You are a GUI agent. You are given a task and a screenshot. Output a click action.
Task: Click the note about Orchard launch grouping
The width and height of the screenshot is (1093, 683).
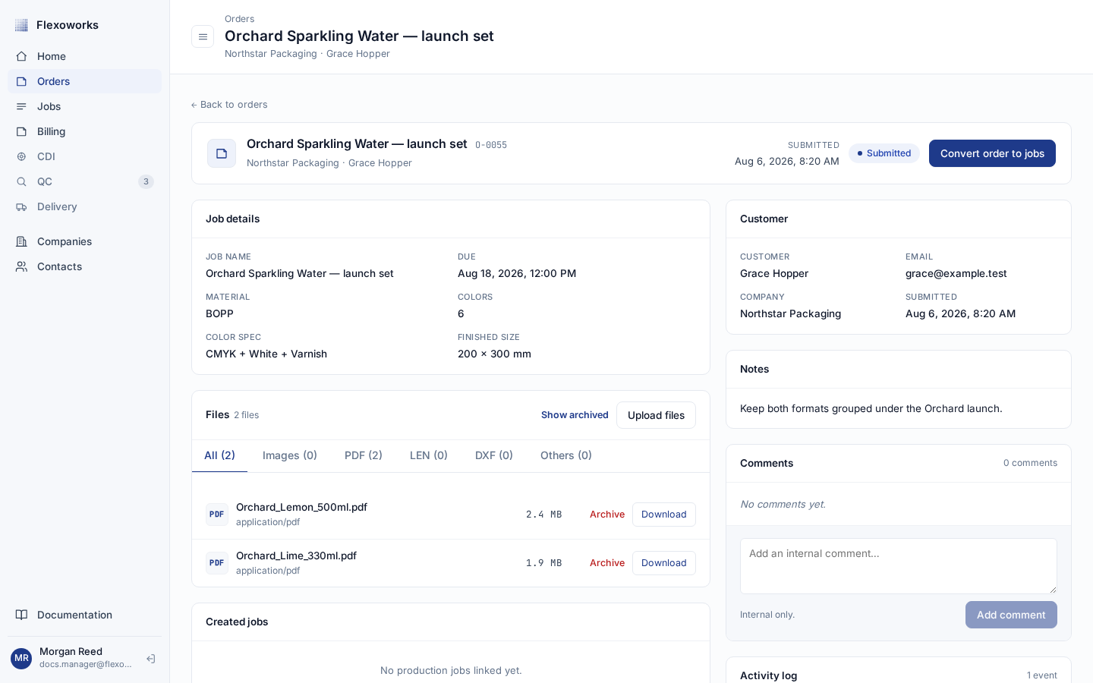pos(871,408)
